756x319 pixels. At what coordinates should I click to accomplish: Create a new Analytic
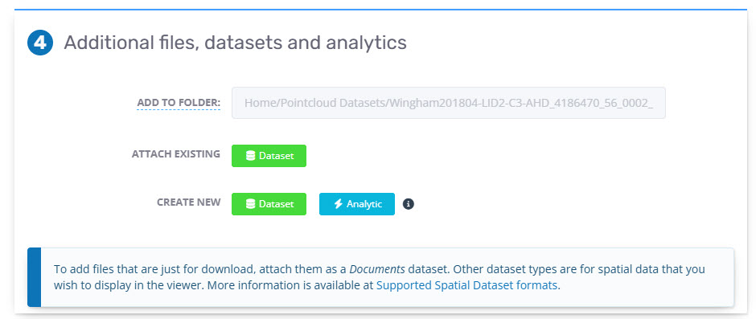point(357,204)
